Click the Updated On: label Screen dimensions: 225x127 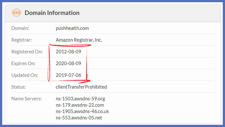(24, 75)
